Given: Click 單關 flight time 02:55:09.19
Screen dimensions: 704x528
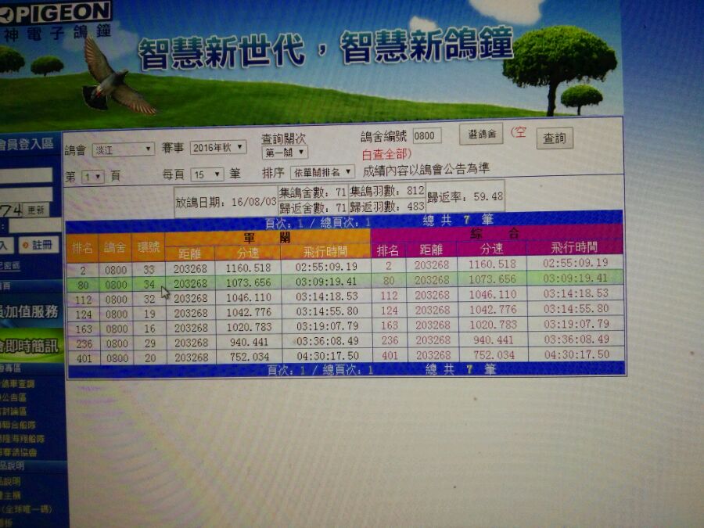Looking at the screenshot, I should tap(326, 267).
